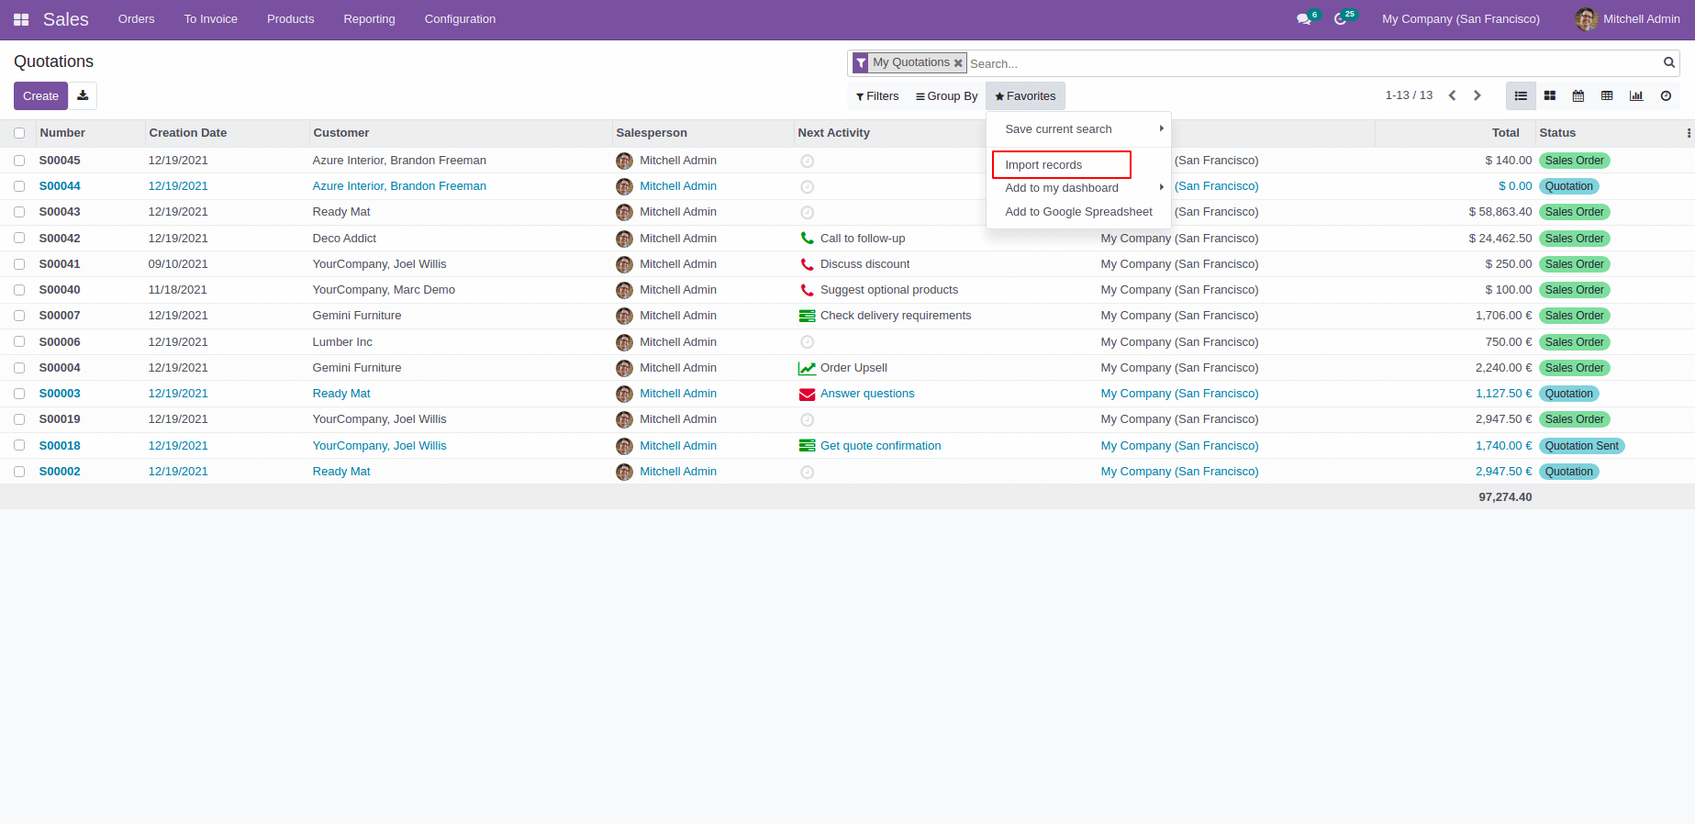Focus the Search input field
Screen dimensions: 1695x824
point(1312,63)
